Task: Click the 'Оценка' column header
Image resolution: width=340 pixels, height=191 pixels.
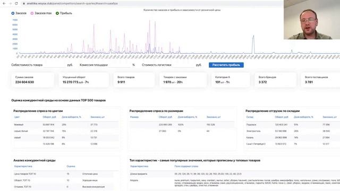Action: (x=71, y=166)
